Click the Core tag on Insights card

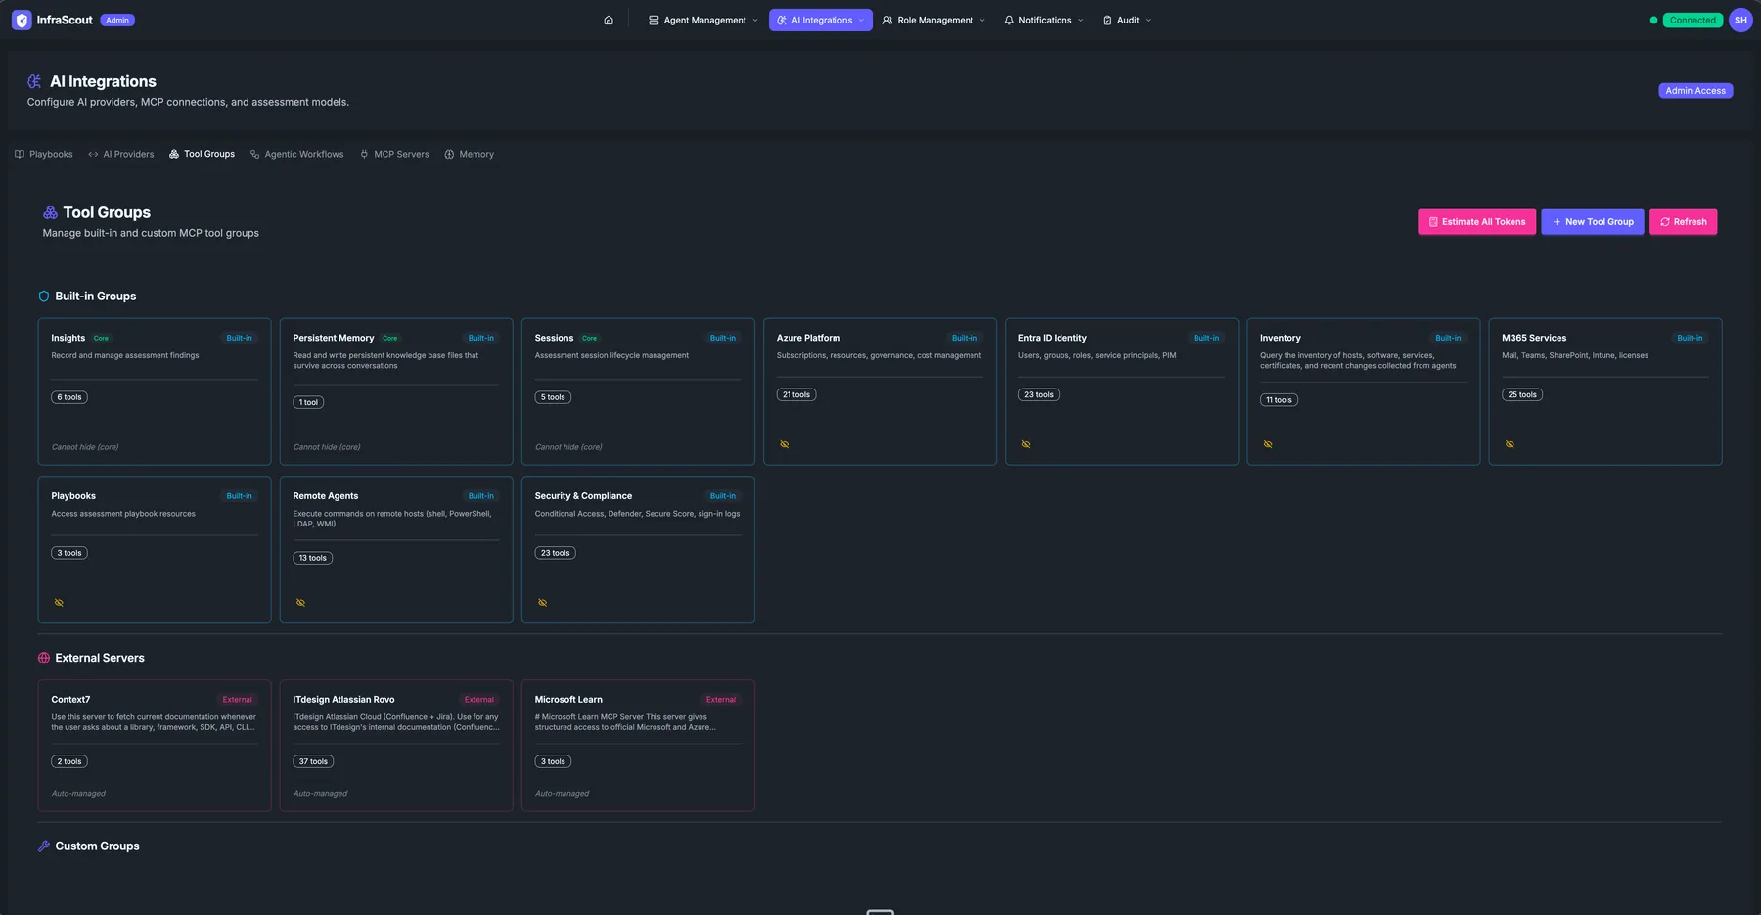[x=101, y=338]
